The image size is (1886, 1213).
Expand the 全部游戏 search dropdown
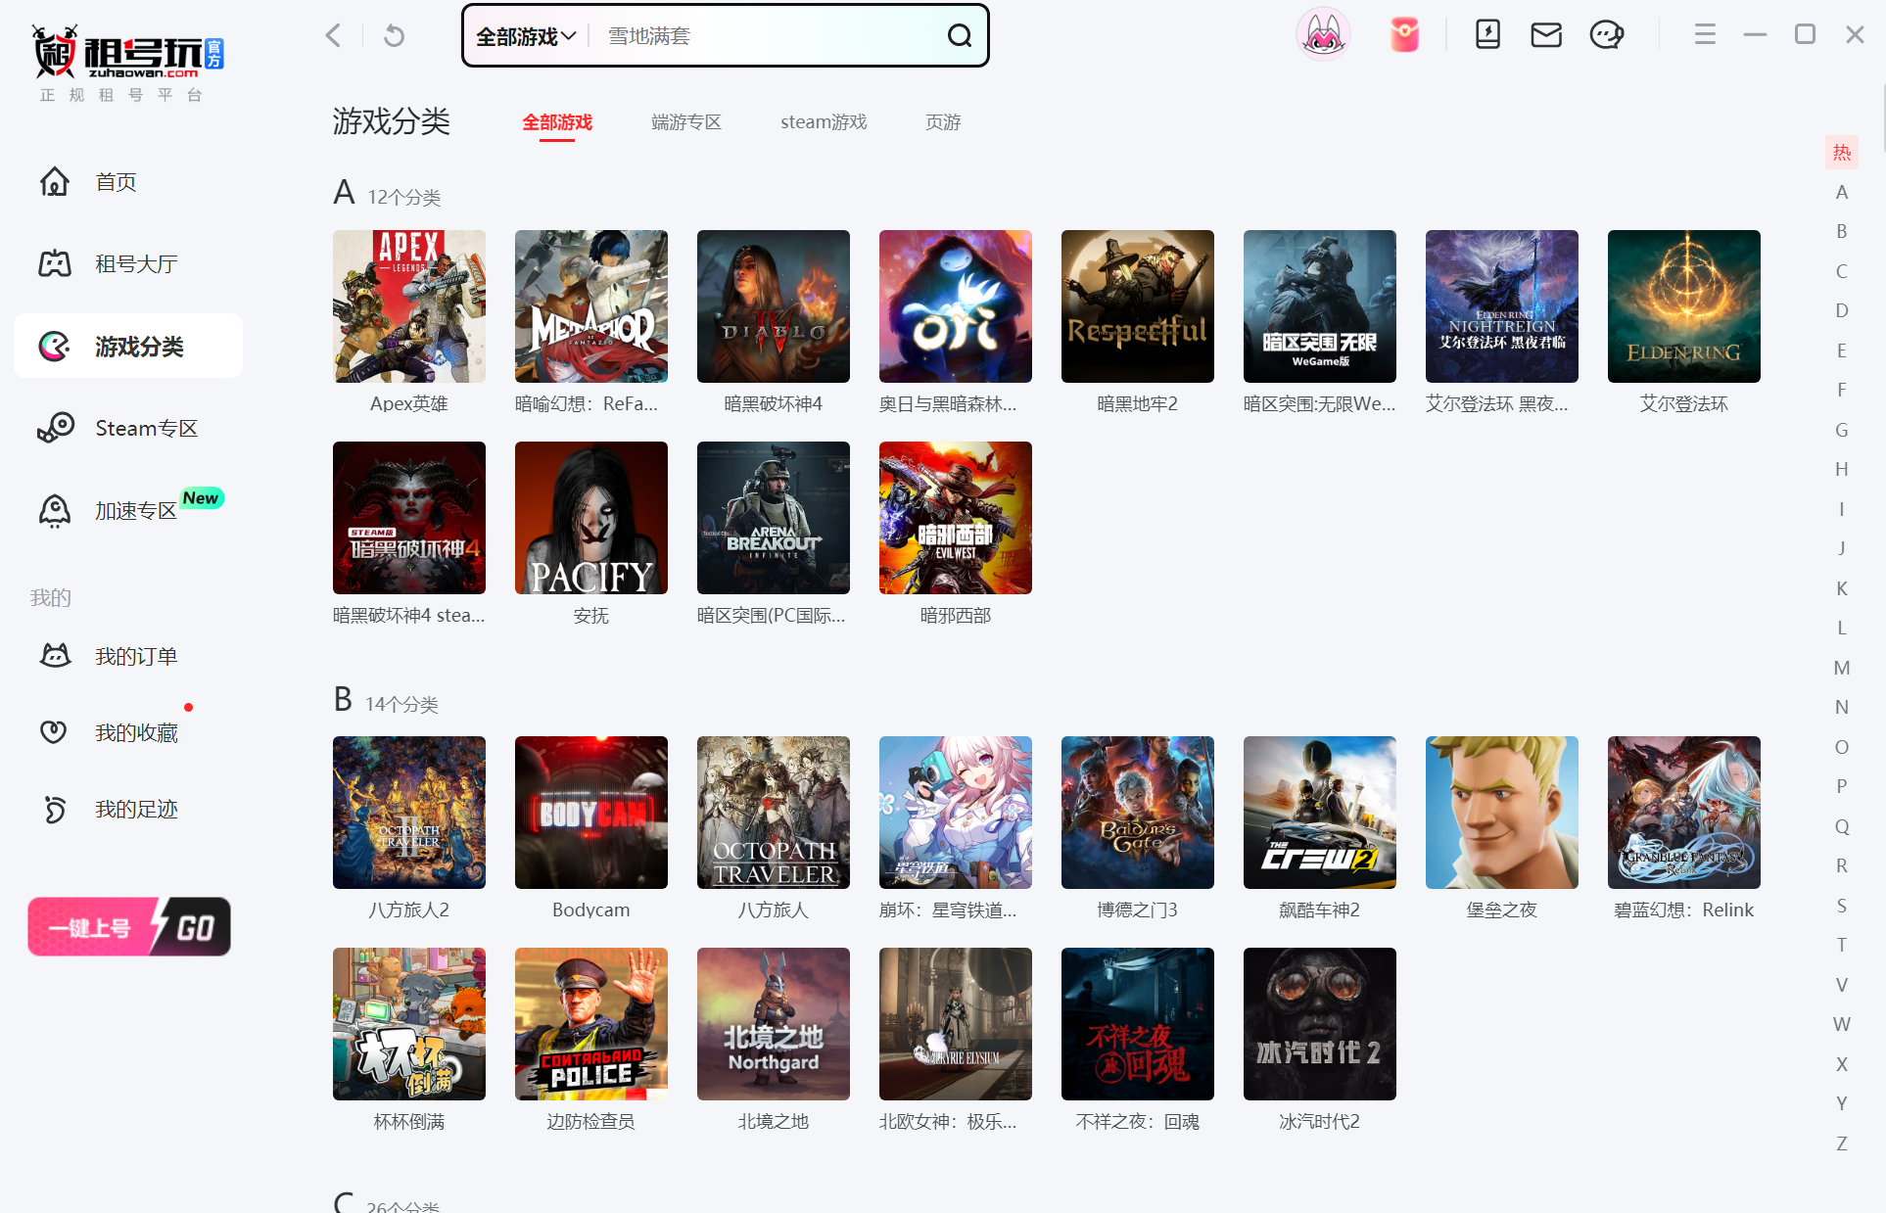coord(526,37)
